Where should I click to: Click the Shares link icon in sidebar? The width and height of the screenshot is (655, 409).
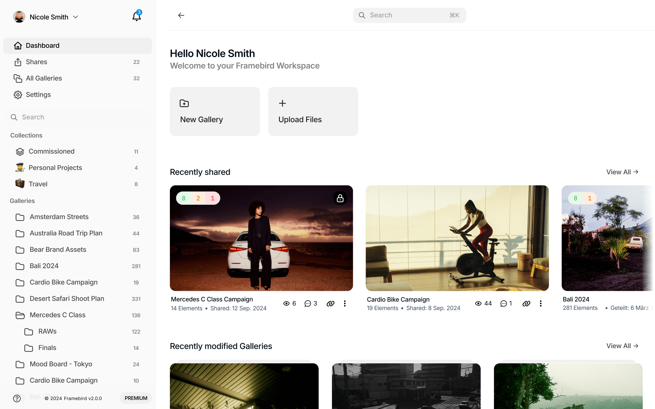click(x=17, y=62)
